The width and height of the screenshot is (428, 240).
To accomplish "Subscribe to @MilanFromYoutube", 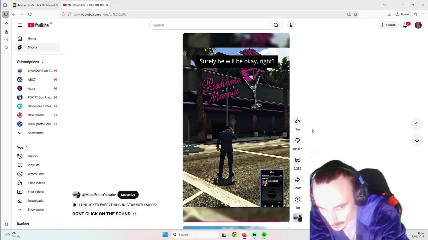I will click(x=128, y=195).
